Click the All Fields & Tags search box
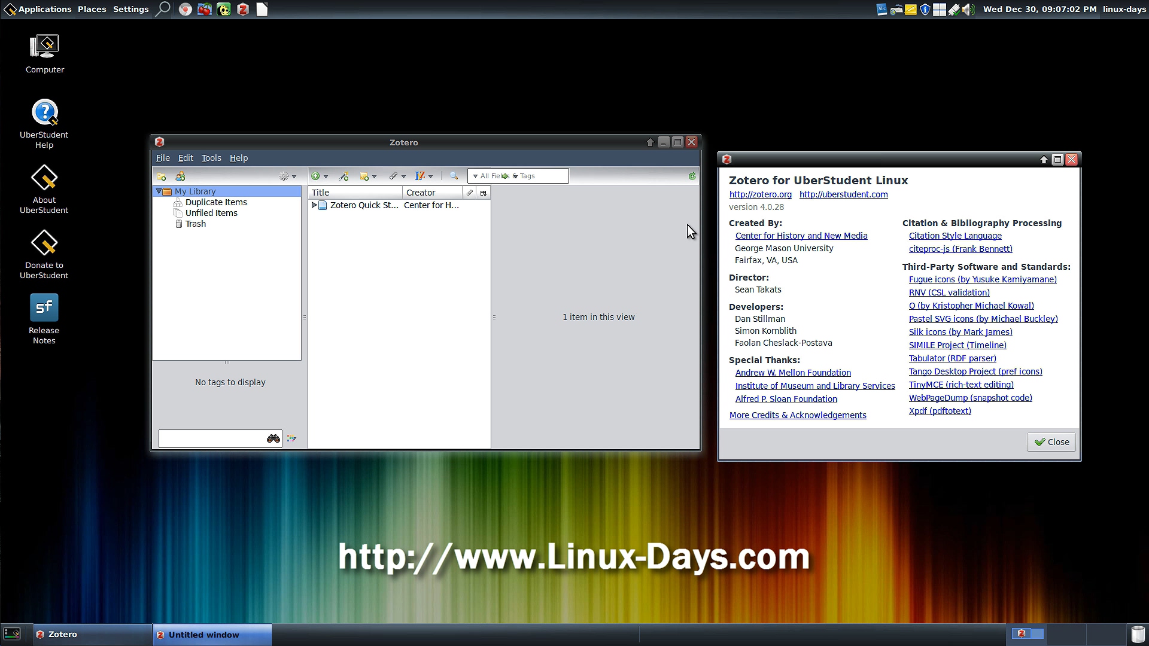Viewport: 1149px width, 646px height. 518,176
